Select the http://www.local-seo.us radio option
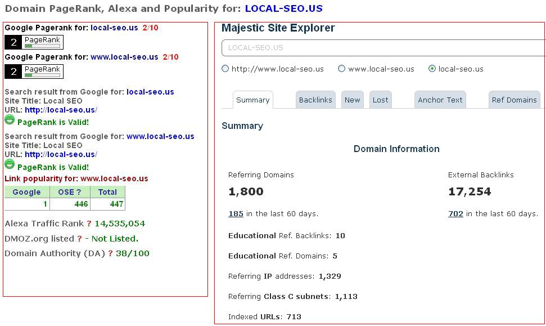546x326 pixels. click(x=225, y=69)
